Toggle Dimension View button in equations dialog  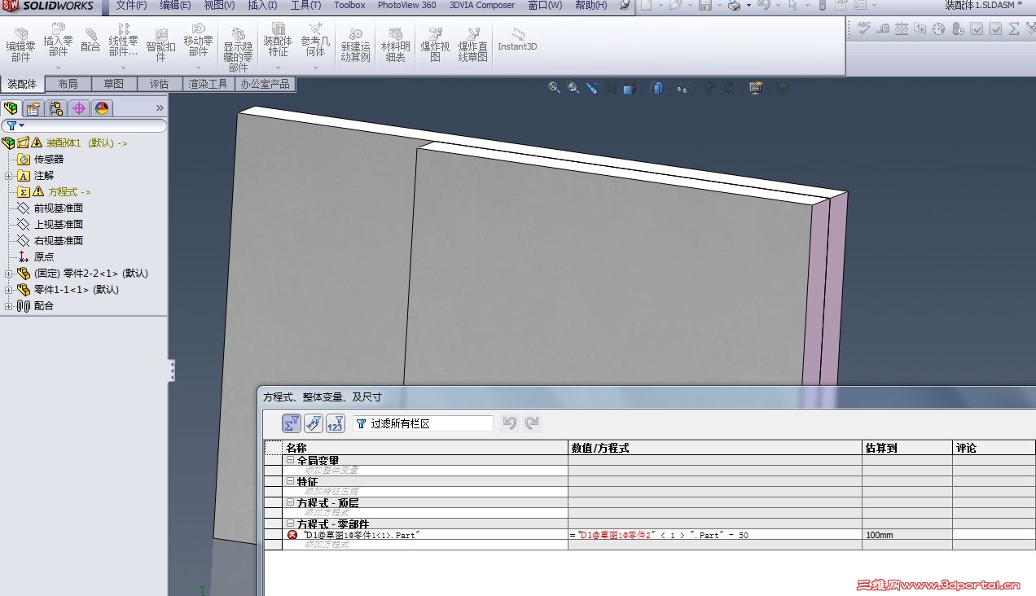click(314, 423)
